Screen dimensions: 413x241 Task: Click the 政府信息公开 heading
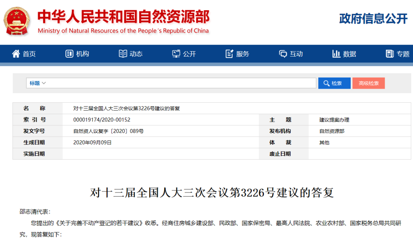tap(373, 19)
